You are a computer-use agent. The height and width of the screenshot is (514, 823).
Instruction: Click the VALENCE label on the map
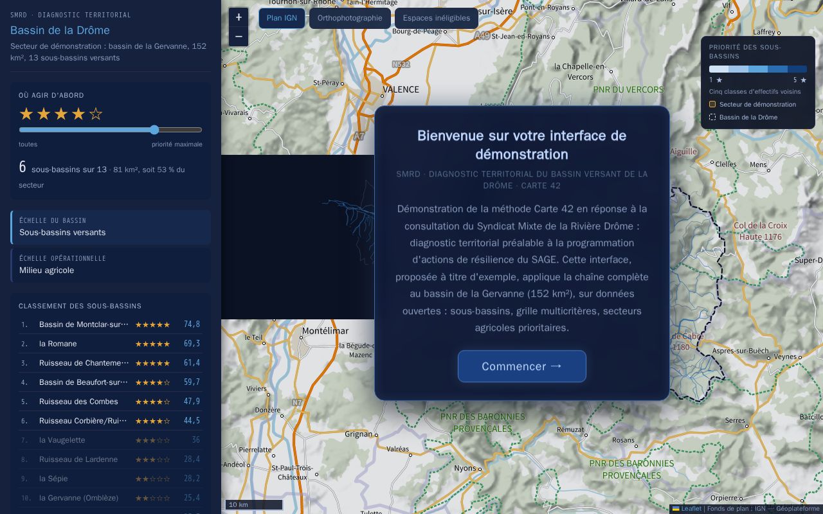click(401, 89)
